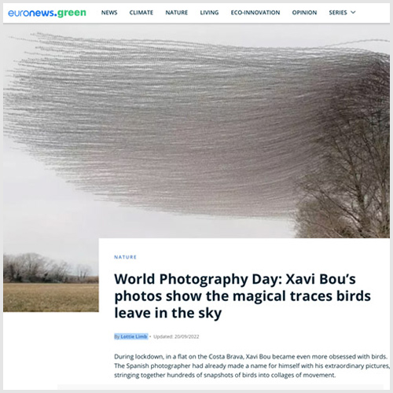Click the World Photography Day headline

242,296
